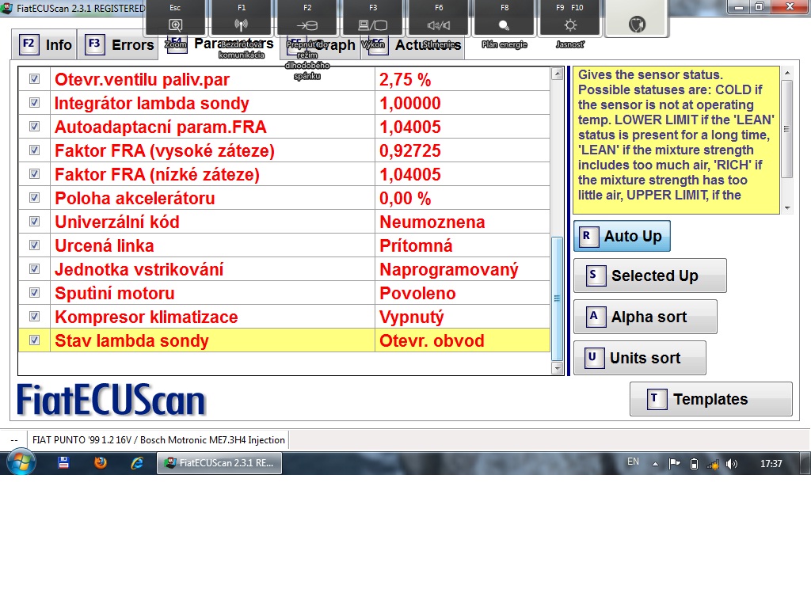Click the wireless communication F1 icon
This screenshot has height=608, width=811.
pyautogui.click(x=242, y=25)
